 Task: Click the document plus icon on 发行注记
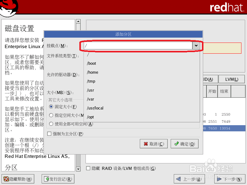pos(46,179)
